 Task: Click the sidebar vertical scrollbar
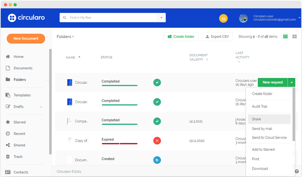[50, 102]
